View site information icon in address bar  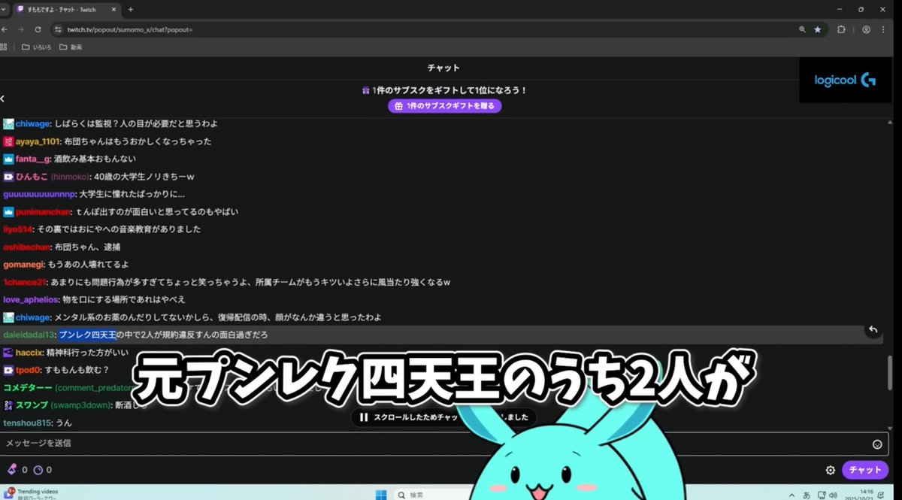tap(57, 29)
